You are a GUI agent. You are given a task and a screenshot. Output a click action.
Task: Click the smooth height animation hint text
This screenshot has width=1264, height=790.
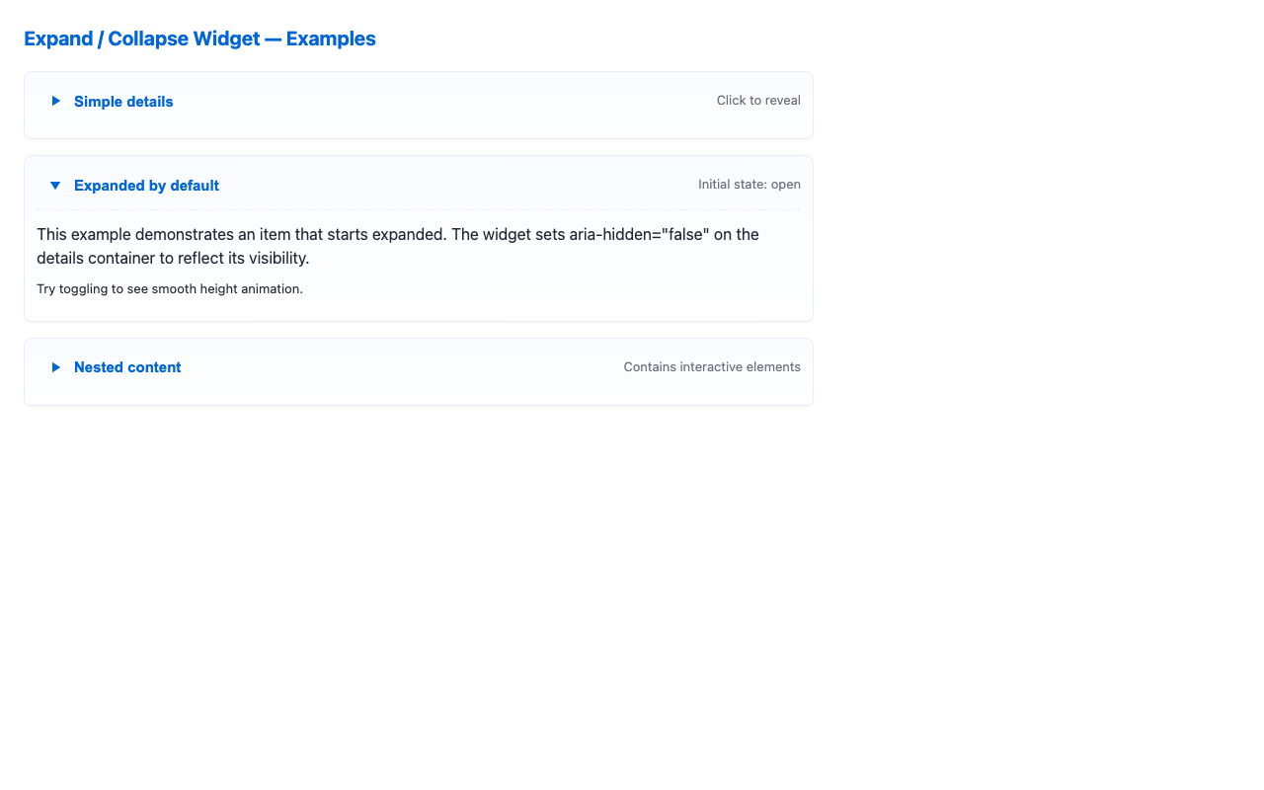click(x=170, y=288)
